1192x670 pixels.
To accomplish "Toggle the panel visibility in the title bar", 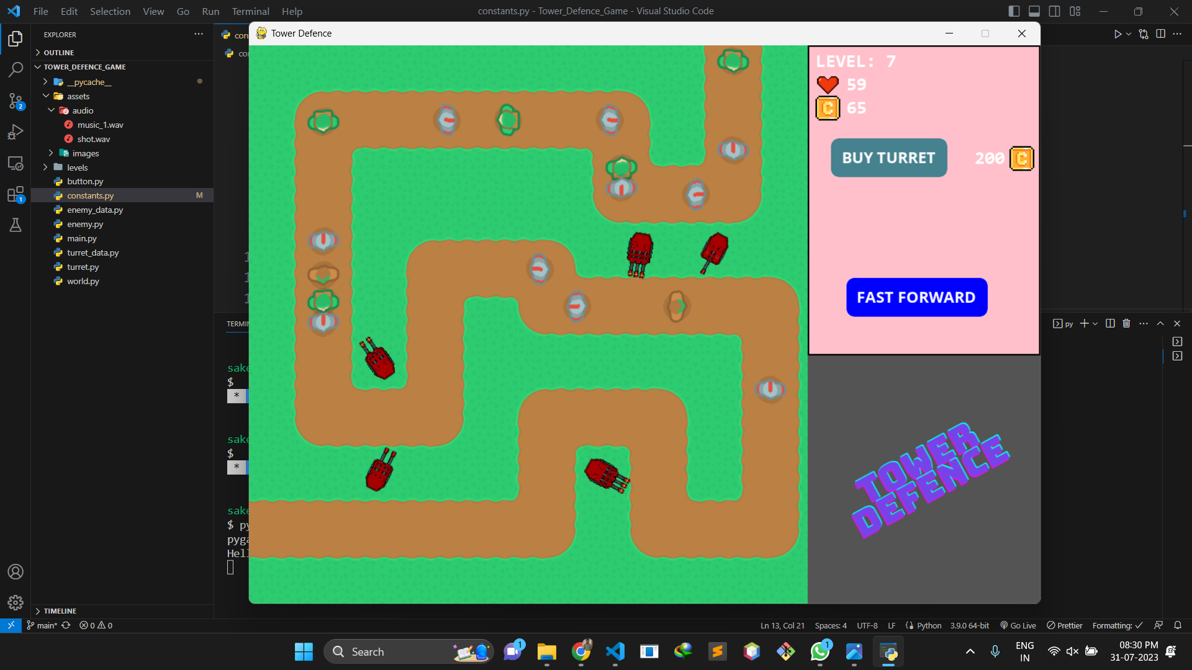I will click(1034, 11).
